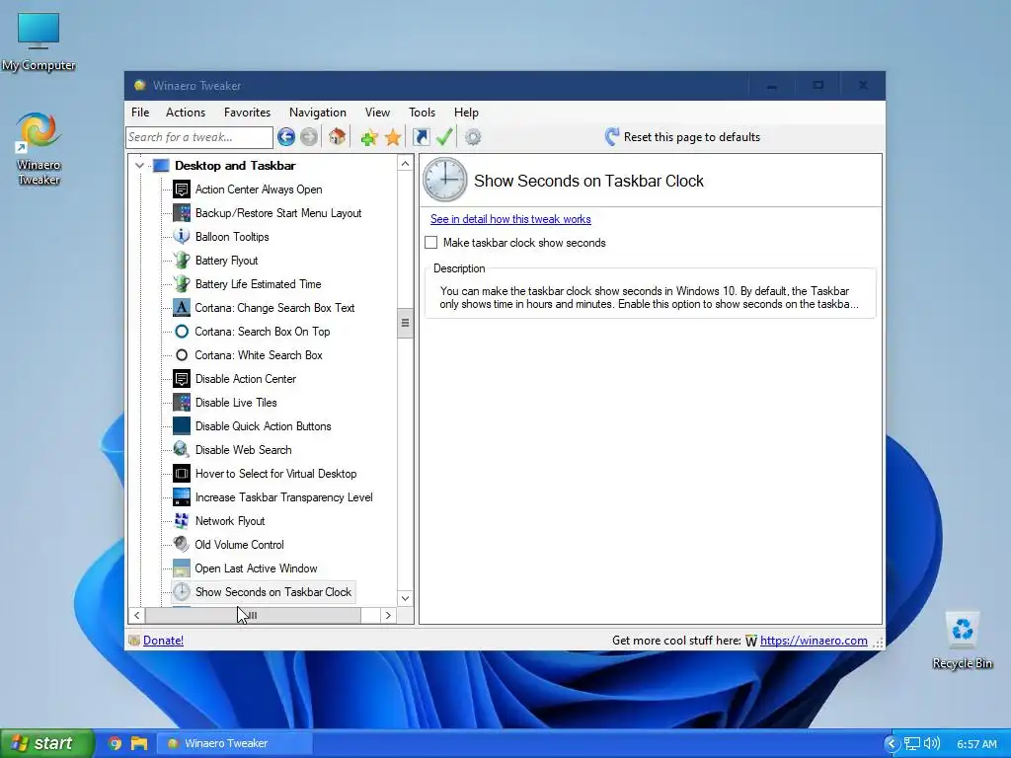1011x758 pixels.
Task: Open favorites with the gold star icon
Action: (393, 136)
